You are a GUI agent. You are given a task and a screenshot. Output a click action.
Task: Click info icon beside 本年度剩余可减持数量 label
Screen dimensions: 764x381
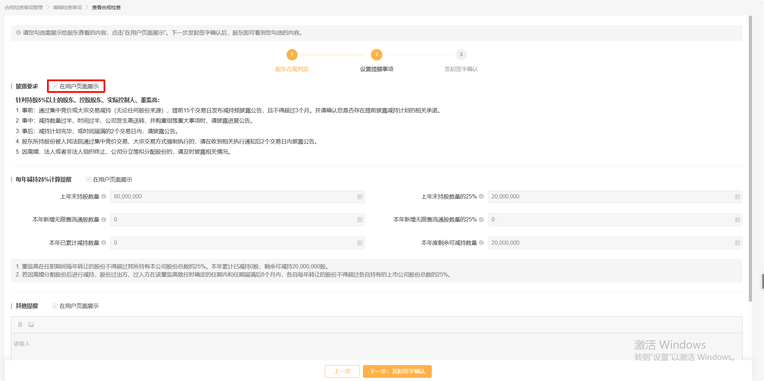click(x=481, y=243)
